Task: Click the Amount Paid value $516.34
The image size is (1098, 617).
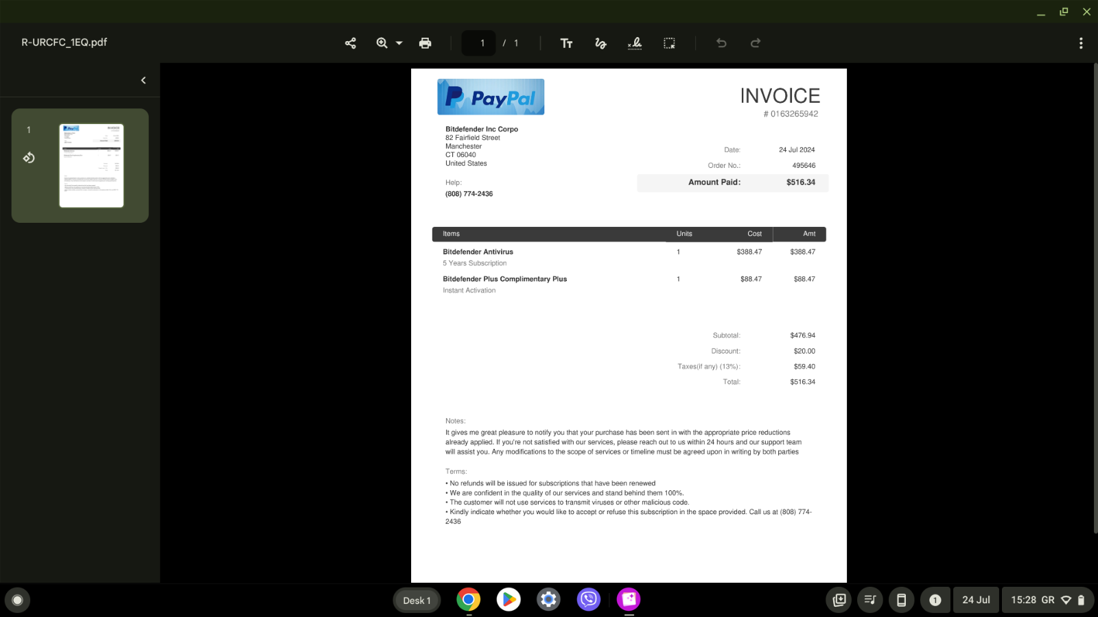Action: 801,182
